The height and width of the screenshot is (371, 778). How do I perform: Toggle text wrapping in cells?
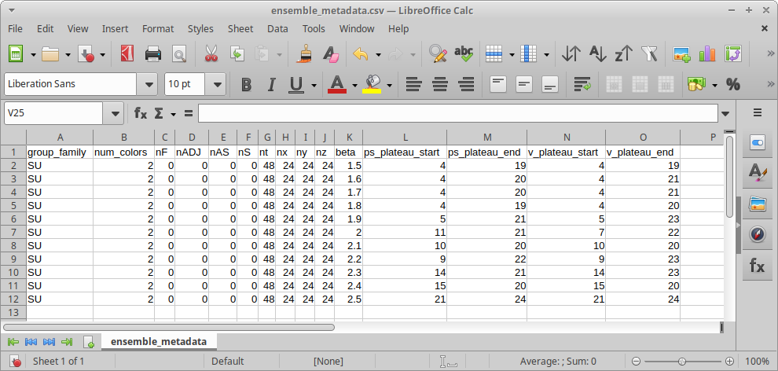(x=582, y=84)
